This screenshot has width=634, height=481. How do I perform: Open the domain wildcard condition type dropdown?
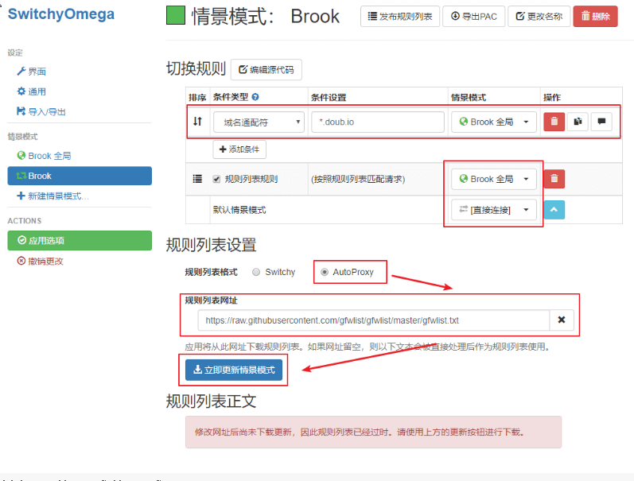(259, 122)
